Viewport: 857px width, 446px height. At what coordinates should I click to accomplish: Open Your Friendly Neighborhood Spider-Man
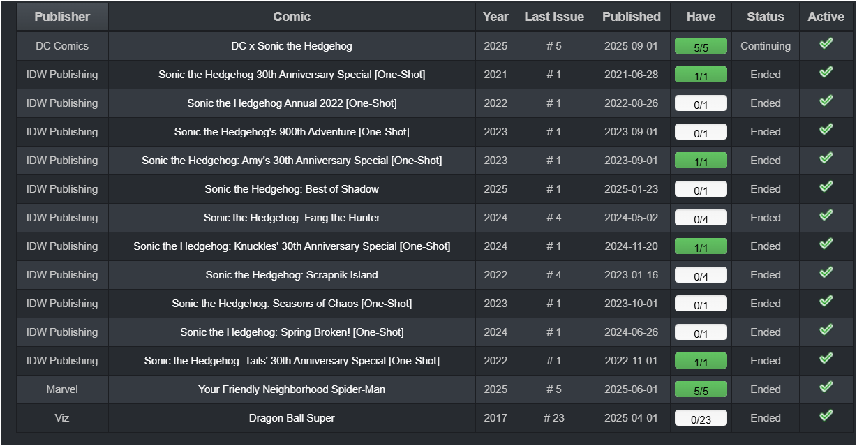(x=292, y=389)
